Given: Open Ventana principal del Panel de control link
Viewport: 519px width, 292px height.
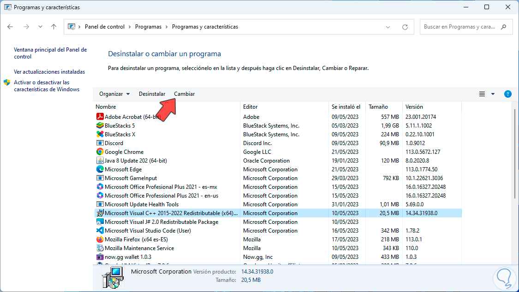Looking at the screenshot, I should [x=50, y=53].
